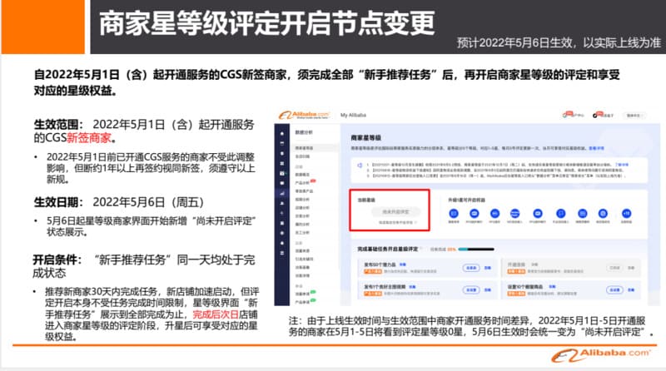The image size is (666, 371).
Task: Open the My Alibaba header link
Action: click(355, 115)
